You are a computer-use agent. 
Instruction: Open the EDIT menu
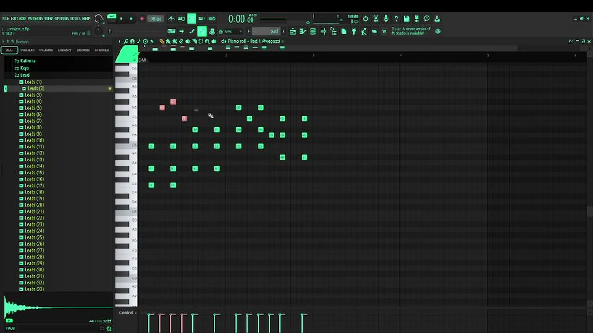[x=14, y=18]
